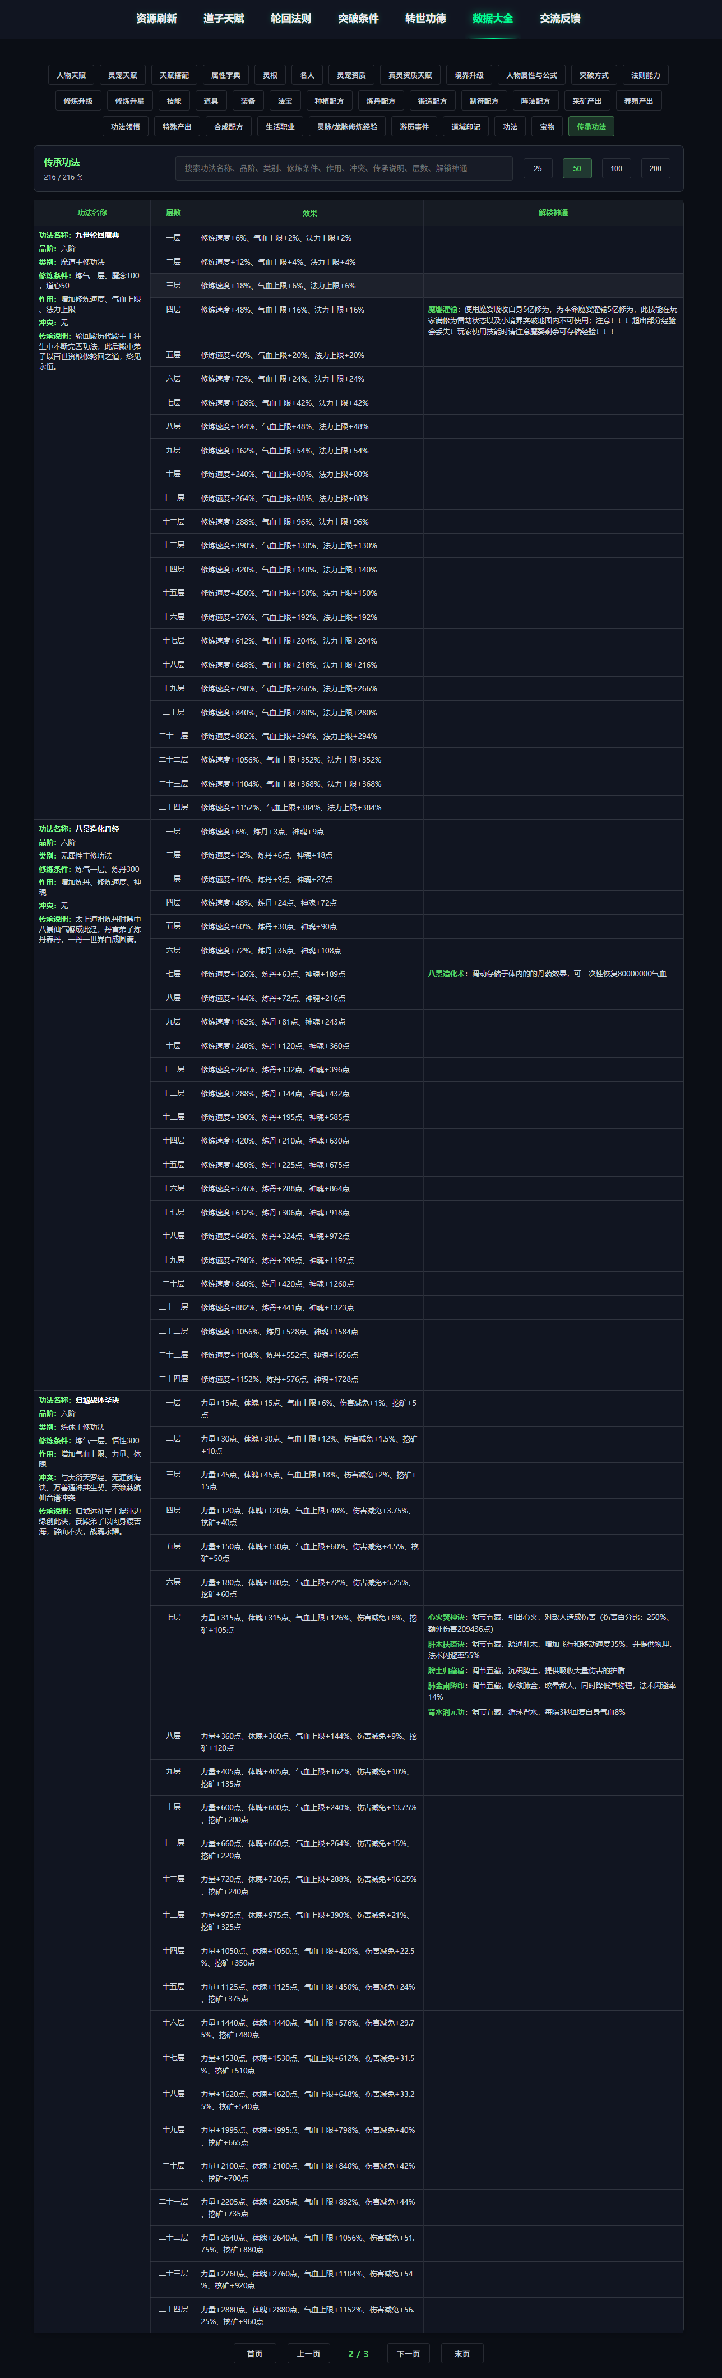This screenshot has width=722, height=2378.
Task: Select the 人物天赋 category chip
Action: (x=71, y=76)
